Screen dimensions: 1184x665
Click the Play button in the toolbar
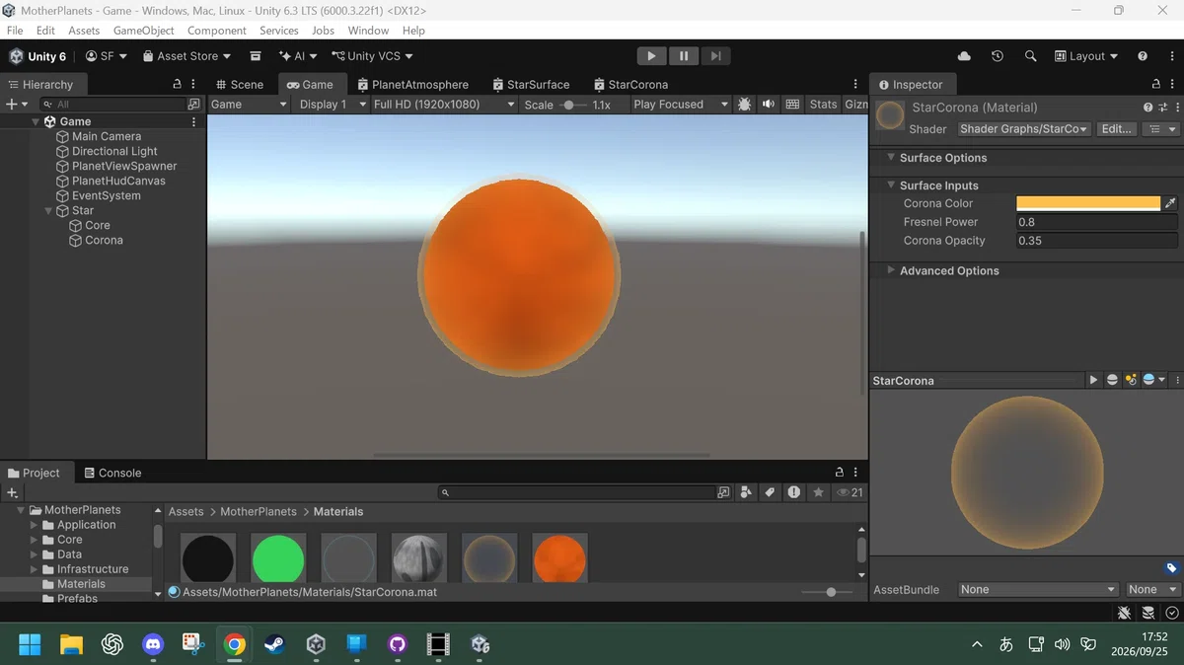point(651,56)
